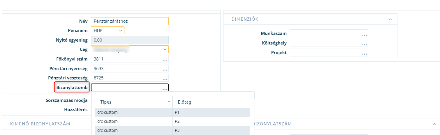Select the crc-custom row with P2

173,121
